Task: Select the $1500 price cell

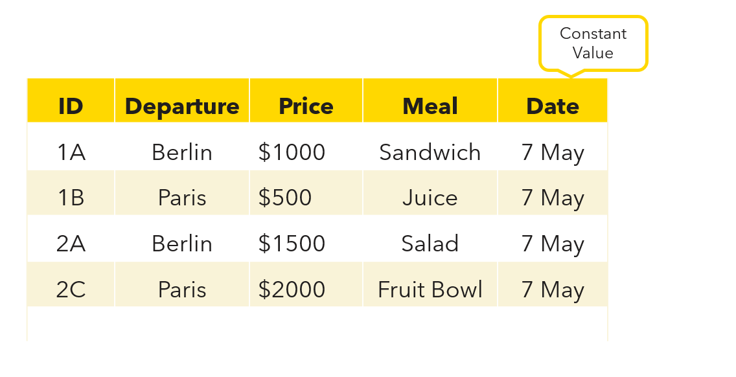Action: coord(306,238)
